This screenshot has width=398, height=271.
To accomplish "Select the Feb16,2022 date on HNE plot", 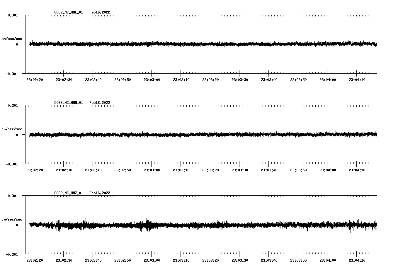I will [100, 12].
